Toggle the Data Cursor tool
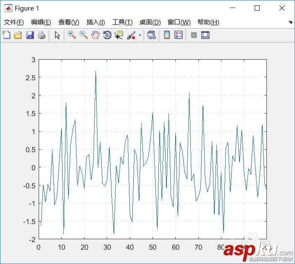295x264 pixels. pyautogui.click(x=119, y=35)
